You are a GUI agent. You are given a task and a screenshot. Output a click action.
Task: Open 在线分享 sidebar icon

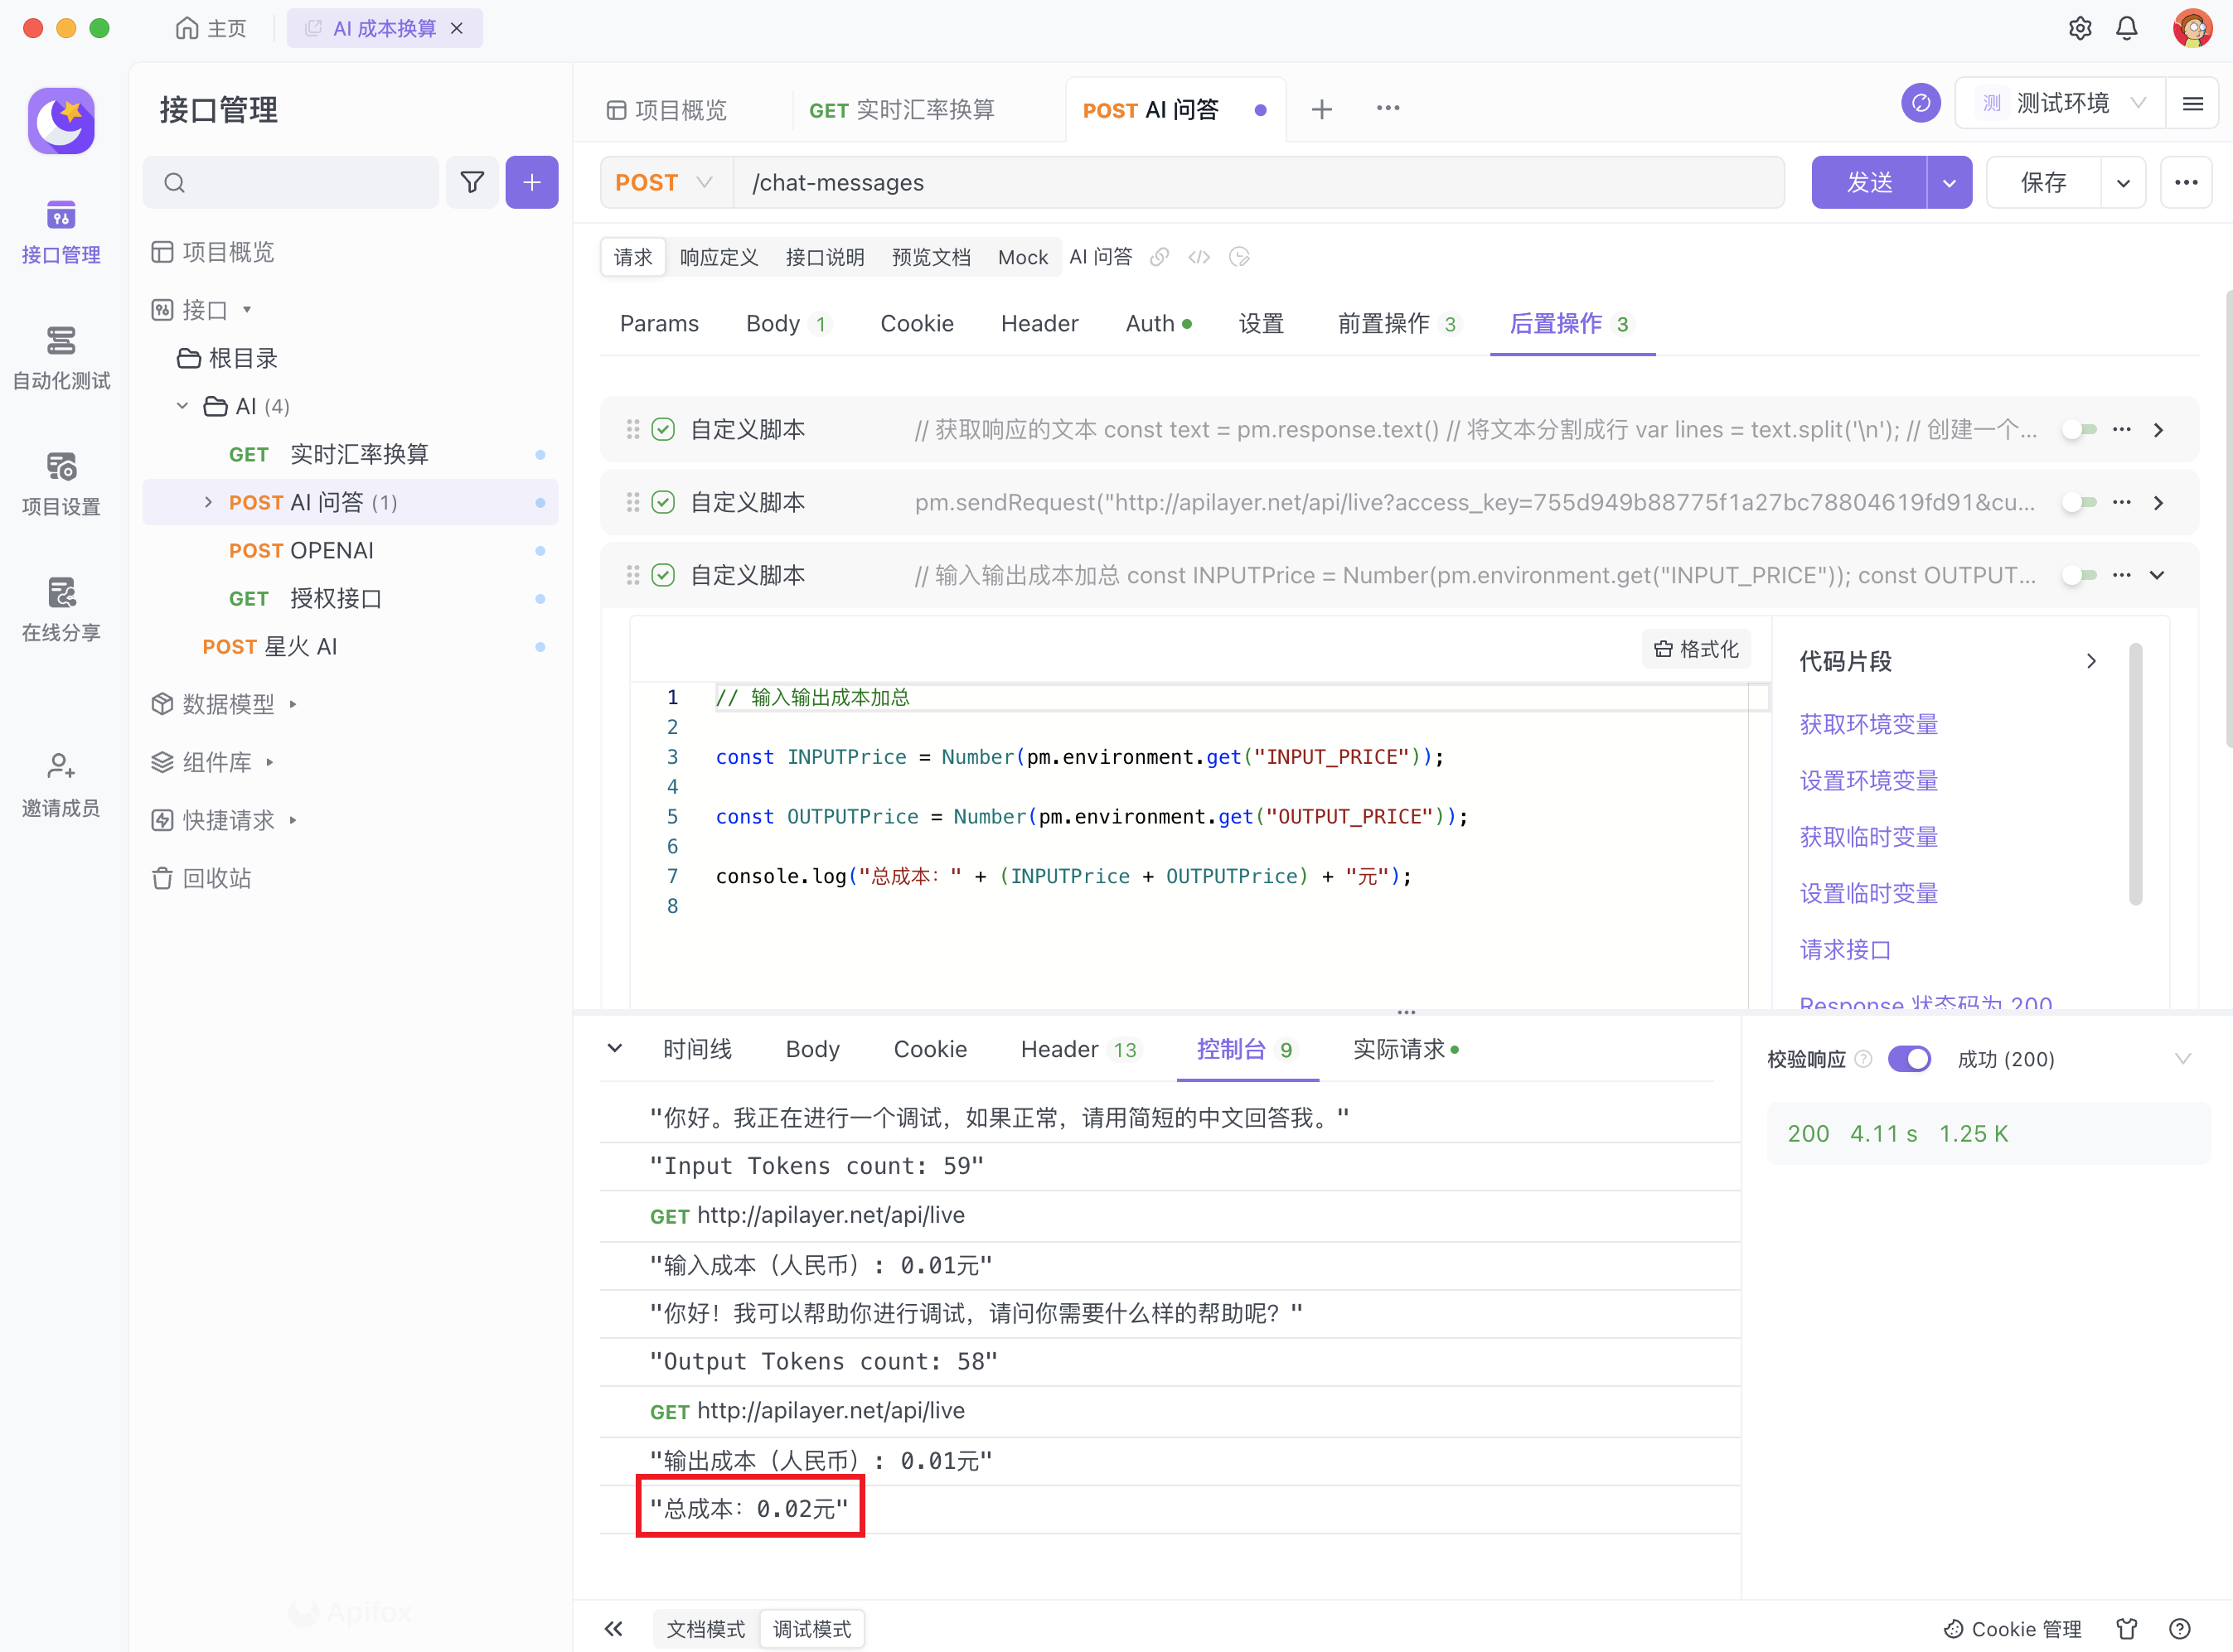pyautogui.click(x=61, y=608)
